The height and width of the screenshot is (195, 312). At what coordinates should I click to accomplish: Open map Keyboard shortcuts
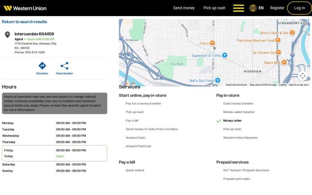[x=236, y=85]
